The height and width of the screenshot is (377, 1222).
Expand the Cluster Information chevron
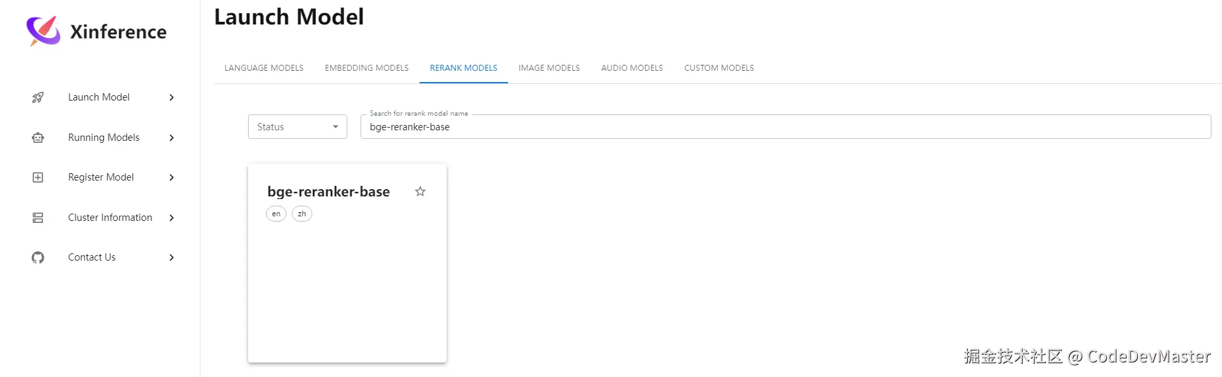coord(171,218)
